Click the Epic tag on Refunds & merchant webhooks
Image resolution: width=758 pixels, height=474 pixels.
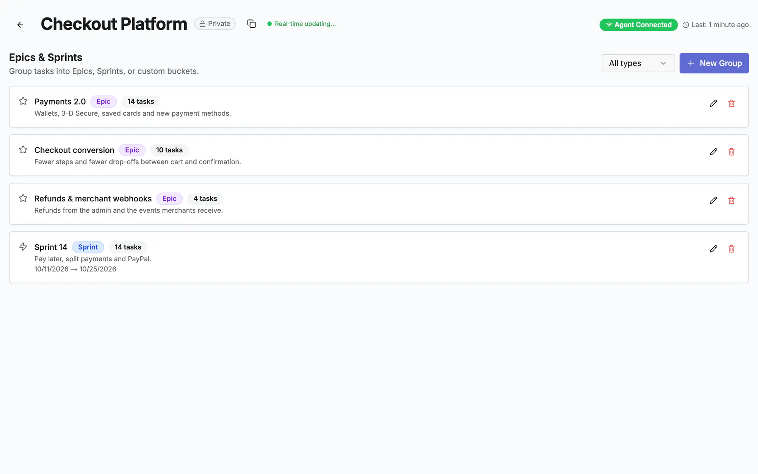point(169,199)
